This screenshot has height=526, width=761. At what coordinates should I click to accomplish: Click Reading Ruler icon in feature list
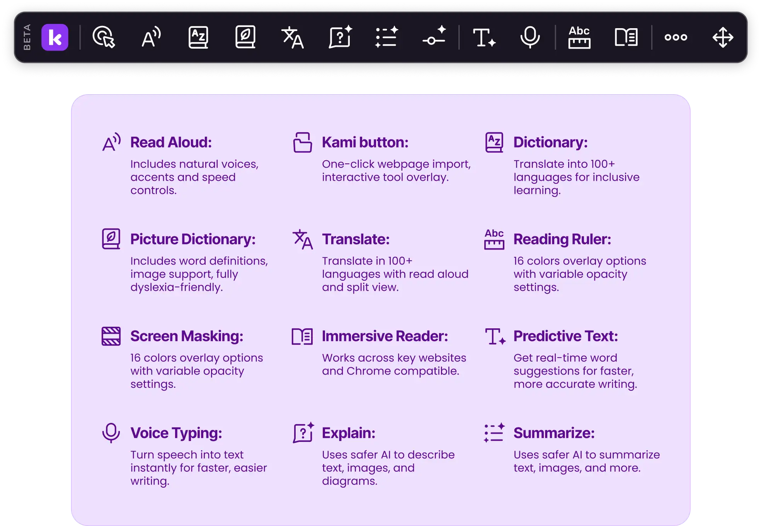point(494,239)
